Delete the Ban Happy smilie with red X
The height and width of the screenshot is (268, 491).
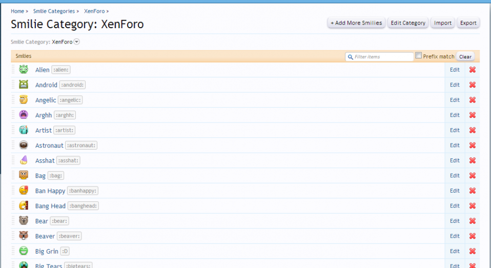coord(473,190)
